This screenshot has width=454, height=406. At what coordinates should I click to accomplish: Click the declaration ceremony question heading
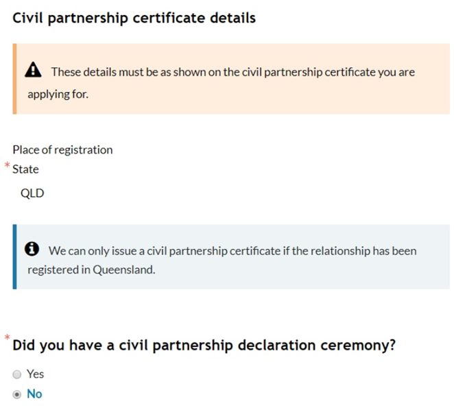coord(204,345)
